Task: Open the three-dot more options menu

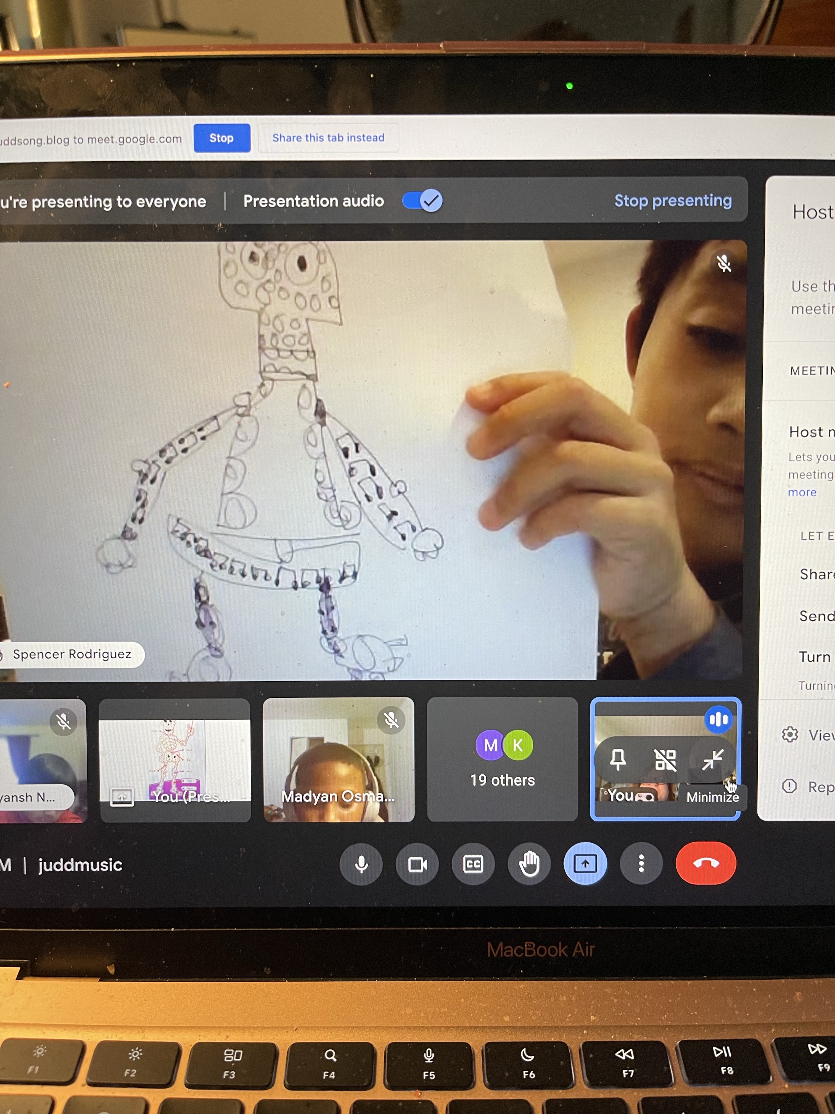Action: point(641,864)
